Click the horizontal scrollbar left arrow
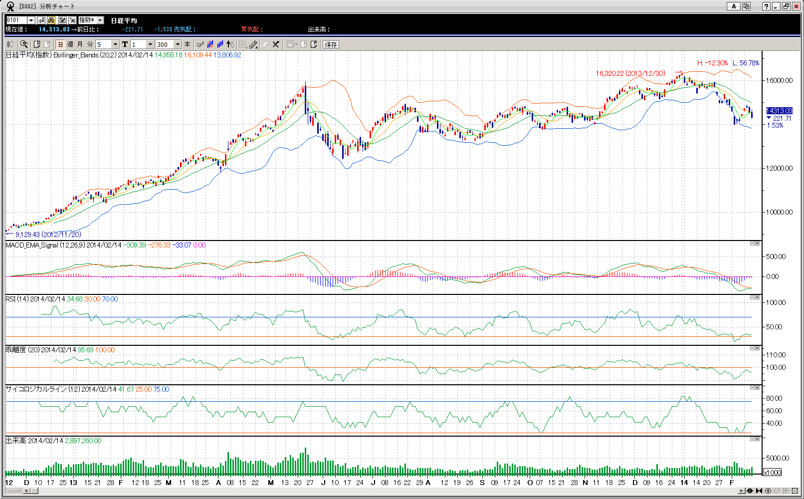Image resolution: width=804 pixels, height=499 pixels. click(26, 491)
